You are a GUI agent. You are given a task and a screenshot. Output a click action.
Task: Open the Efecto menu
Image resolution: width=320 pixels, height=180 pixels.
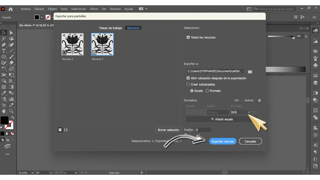[x=94, y=9]
